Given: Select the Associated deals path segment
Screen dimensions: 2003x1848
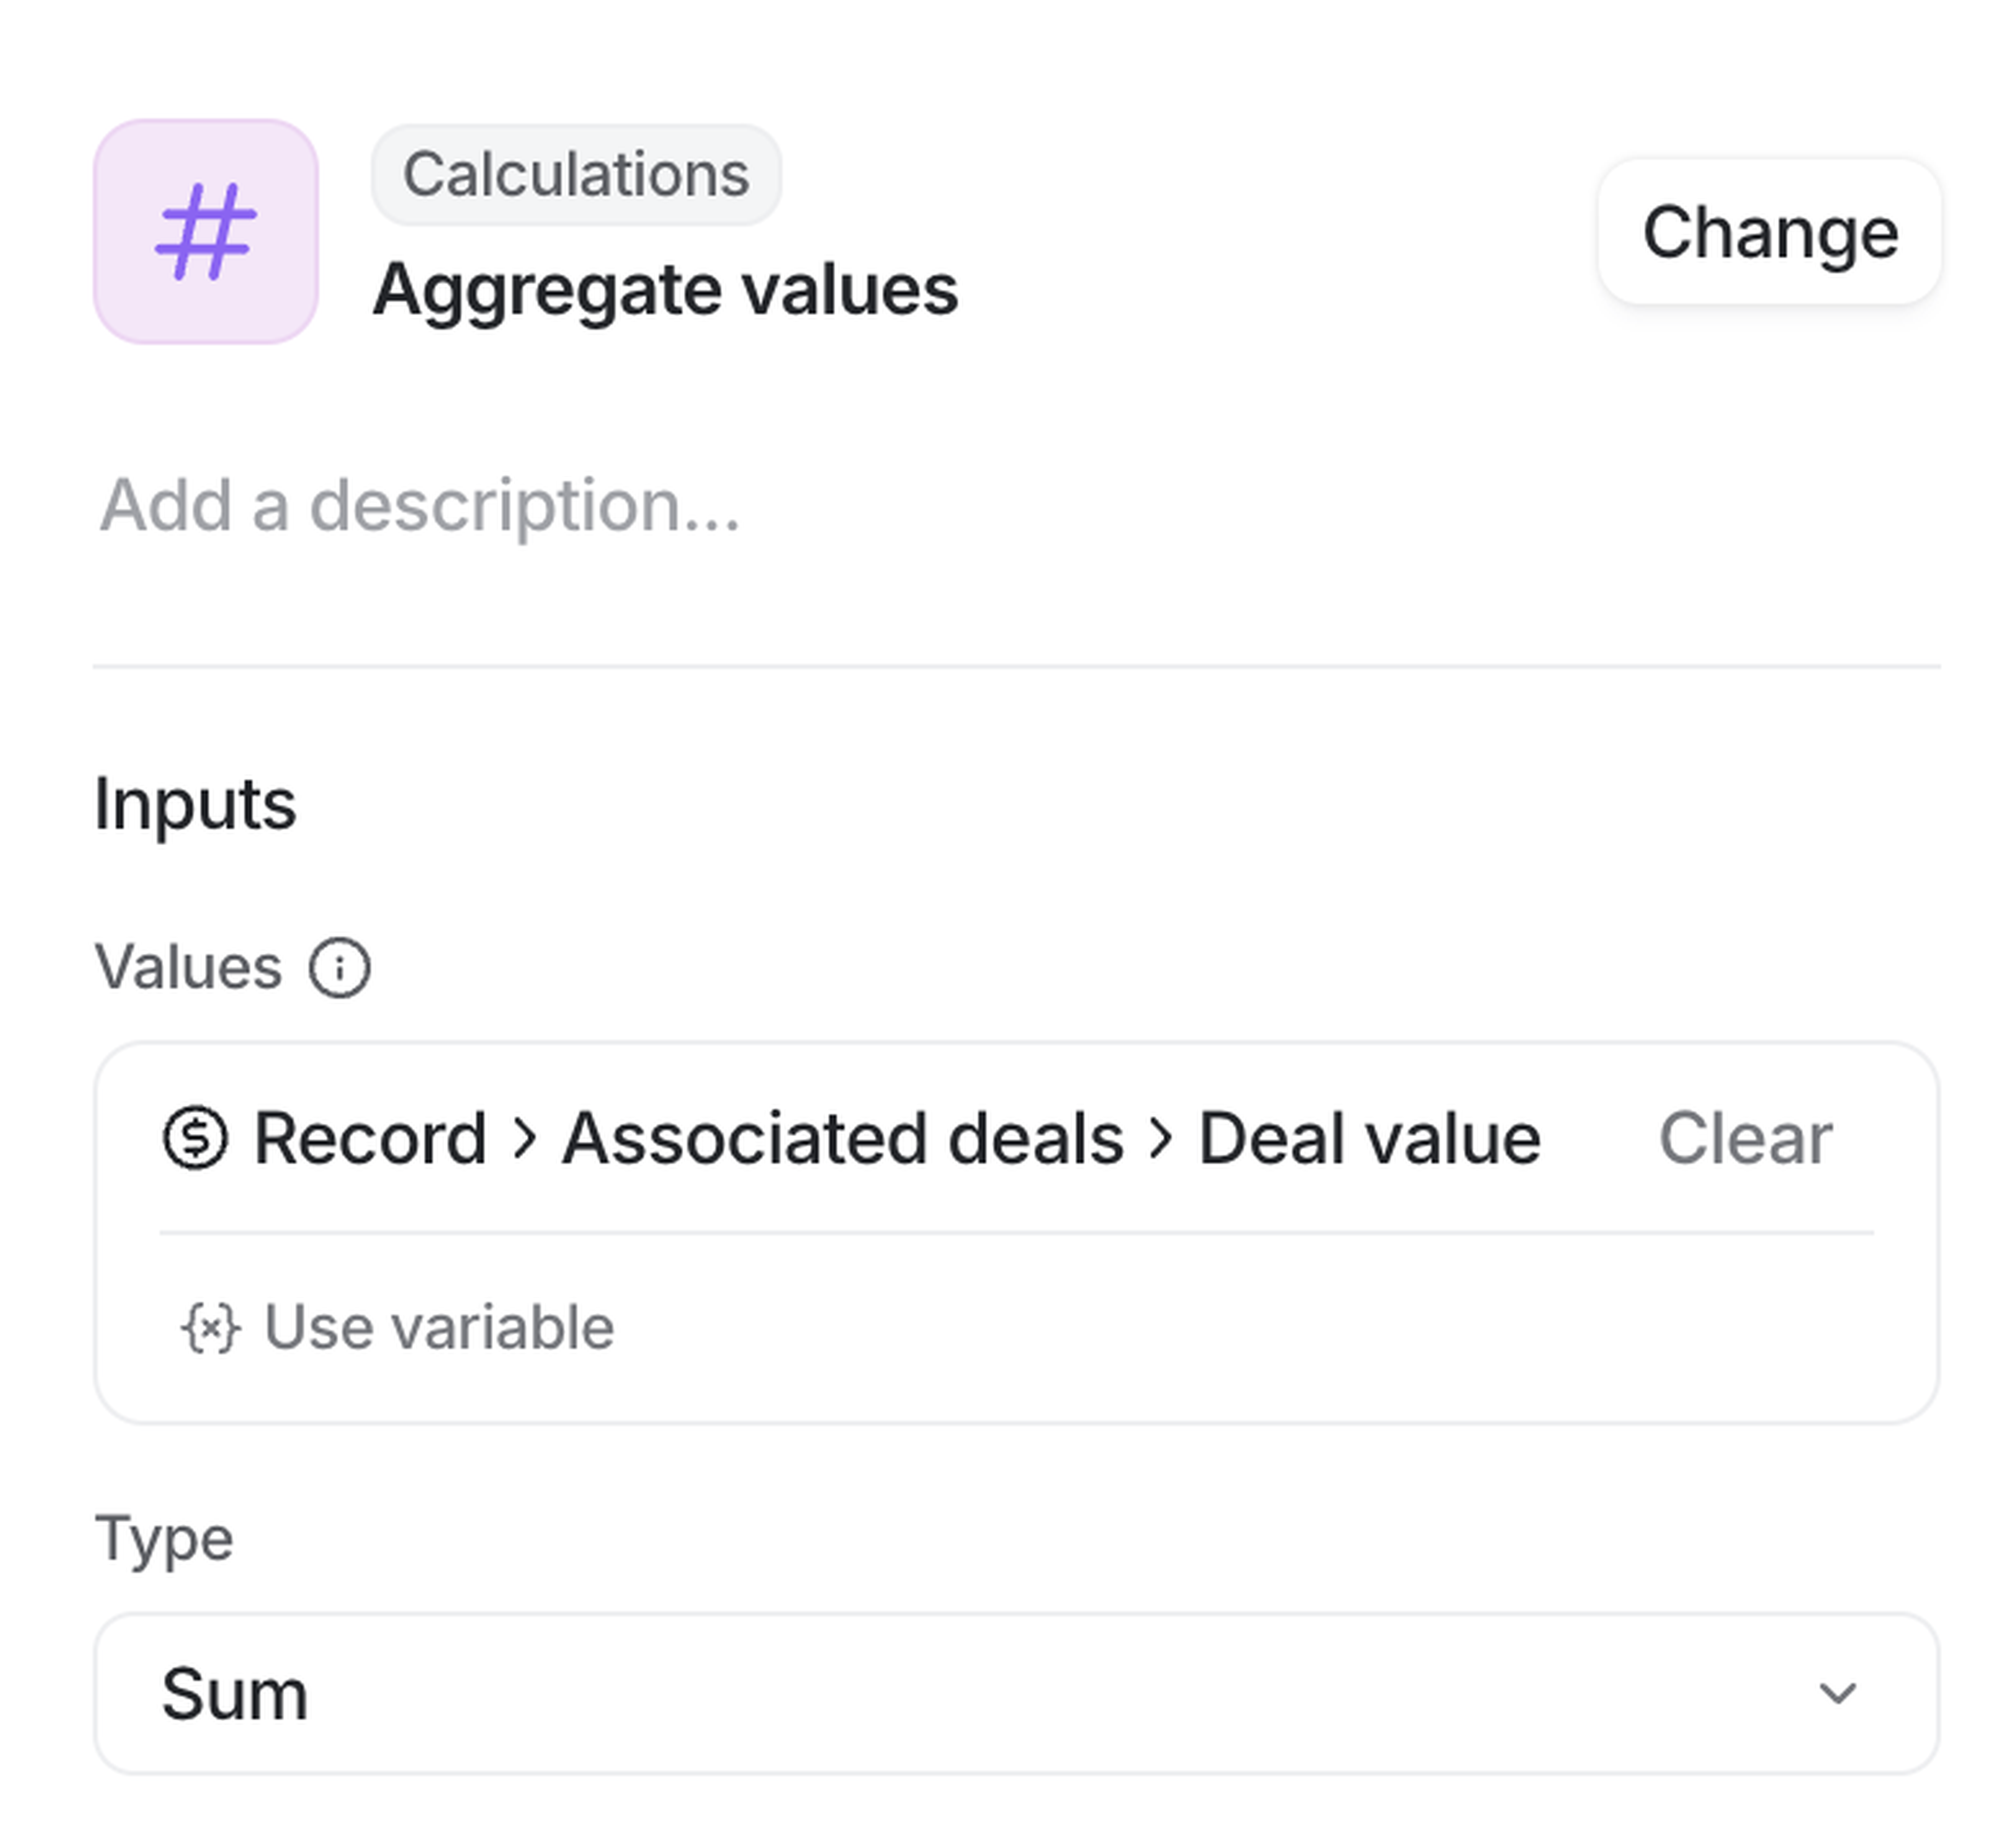Looking at the screenshot, I should 842,1138.
